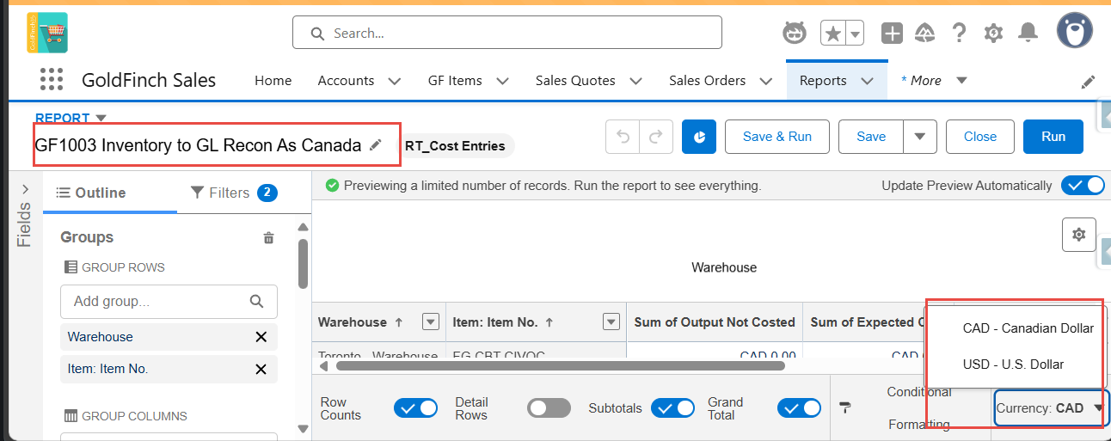Screen dimensions: 1111x441
Task: Open the Astro mascot guidance icon
Action: tap(795, 33)
